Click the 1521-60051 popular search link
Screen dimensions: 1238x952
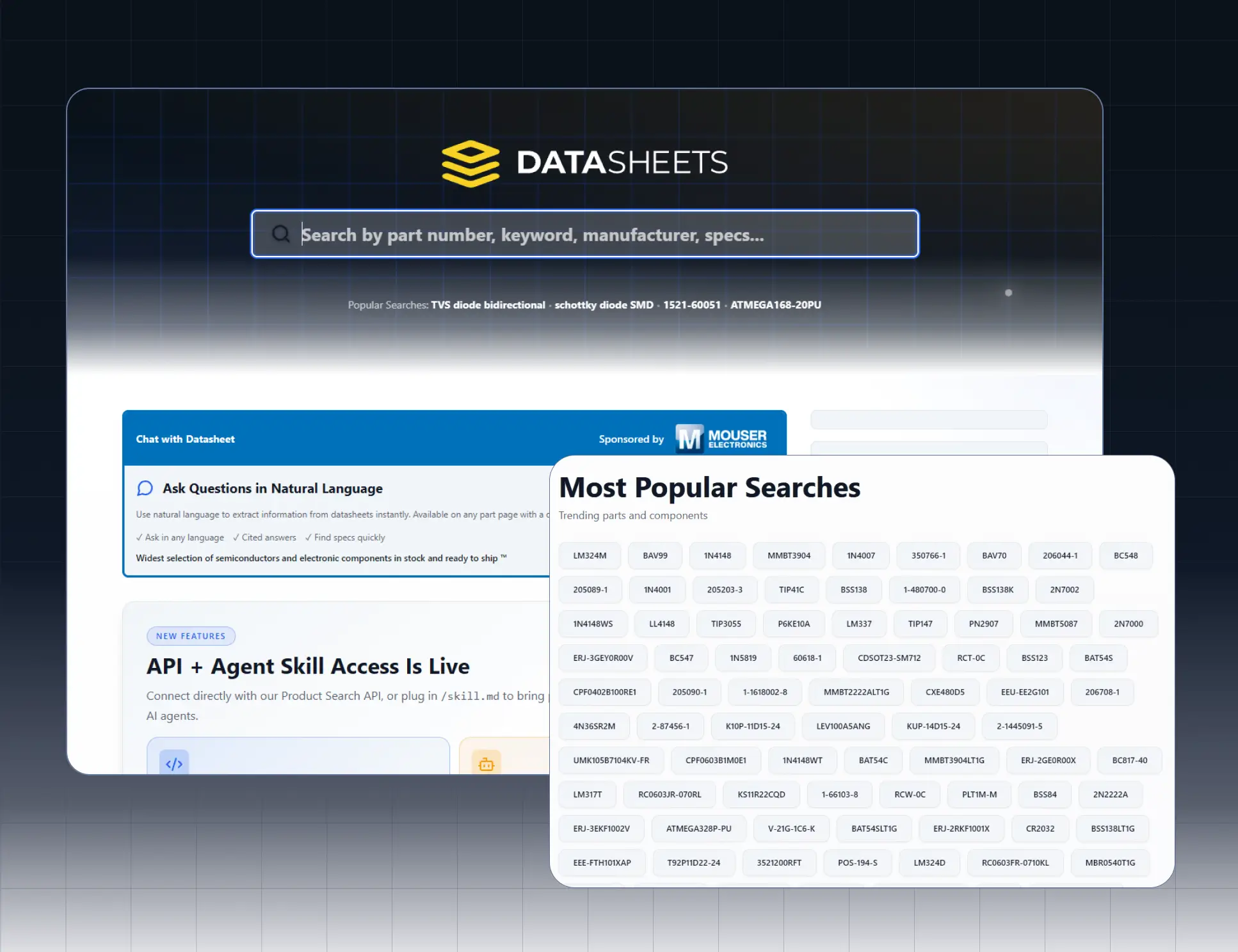click(691, 305)
